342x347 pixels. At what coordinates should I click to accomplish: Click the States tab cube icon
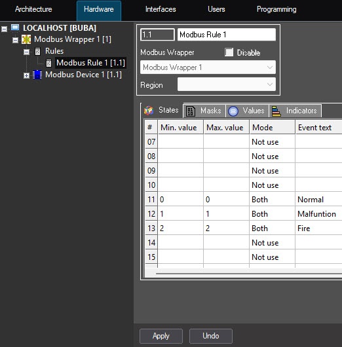[149, 110]
